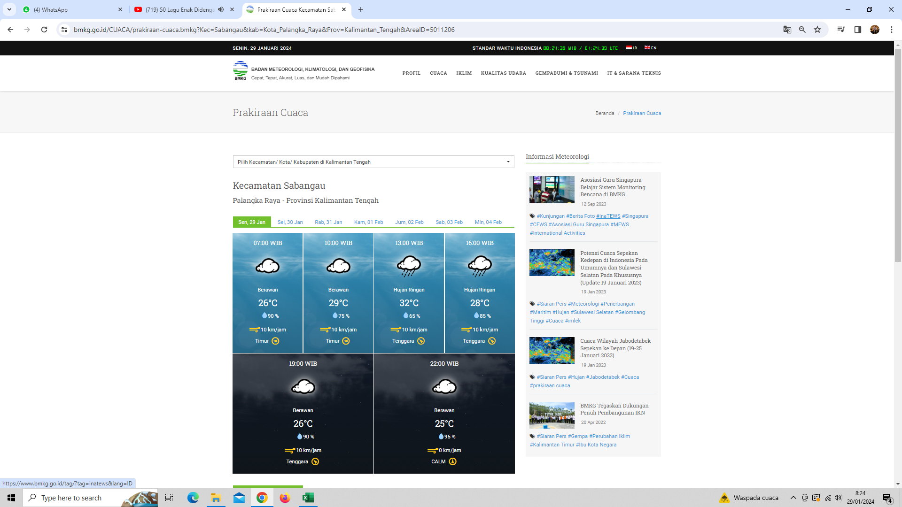Screen dimensions: 902x507
Task: Click Windows taskbar search box
Action: point(90,498)
